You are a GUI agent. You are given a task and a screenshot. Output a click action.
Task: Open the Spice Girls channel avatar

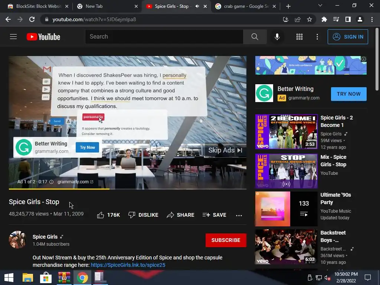point(18,240)
